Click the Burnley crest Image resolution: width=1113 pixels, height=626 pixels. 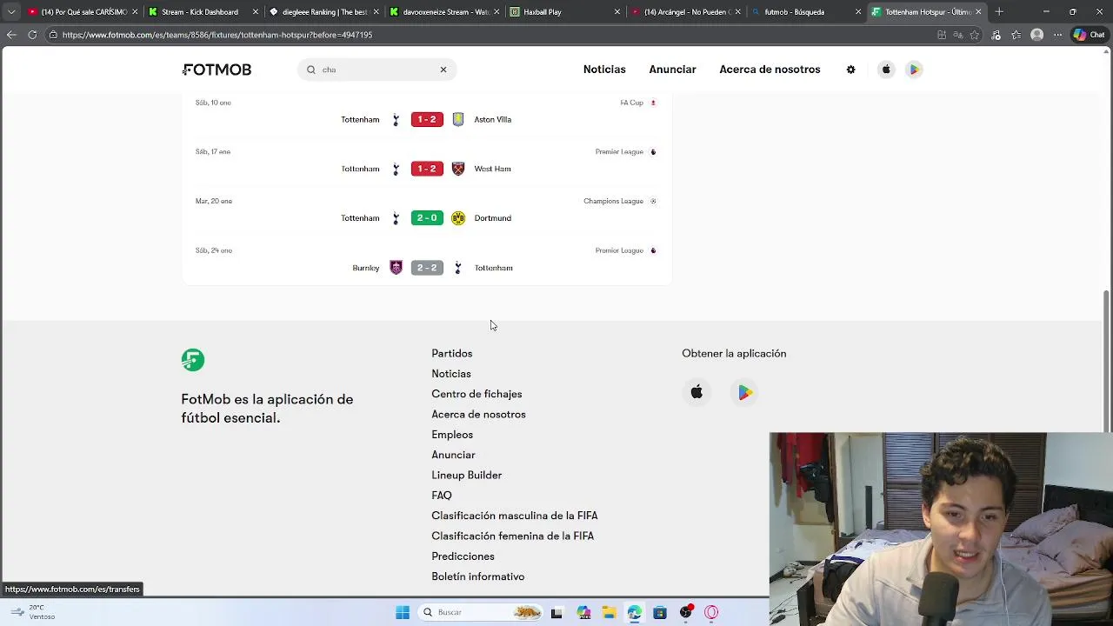396,268
